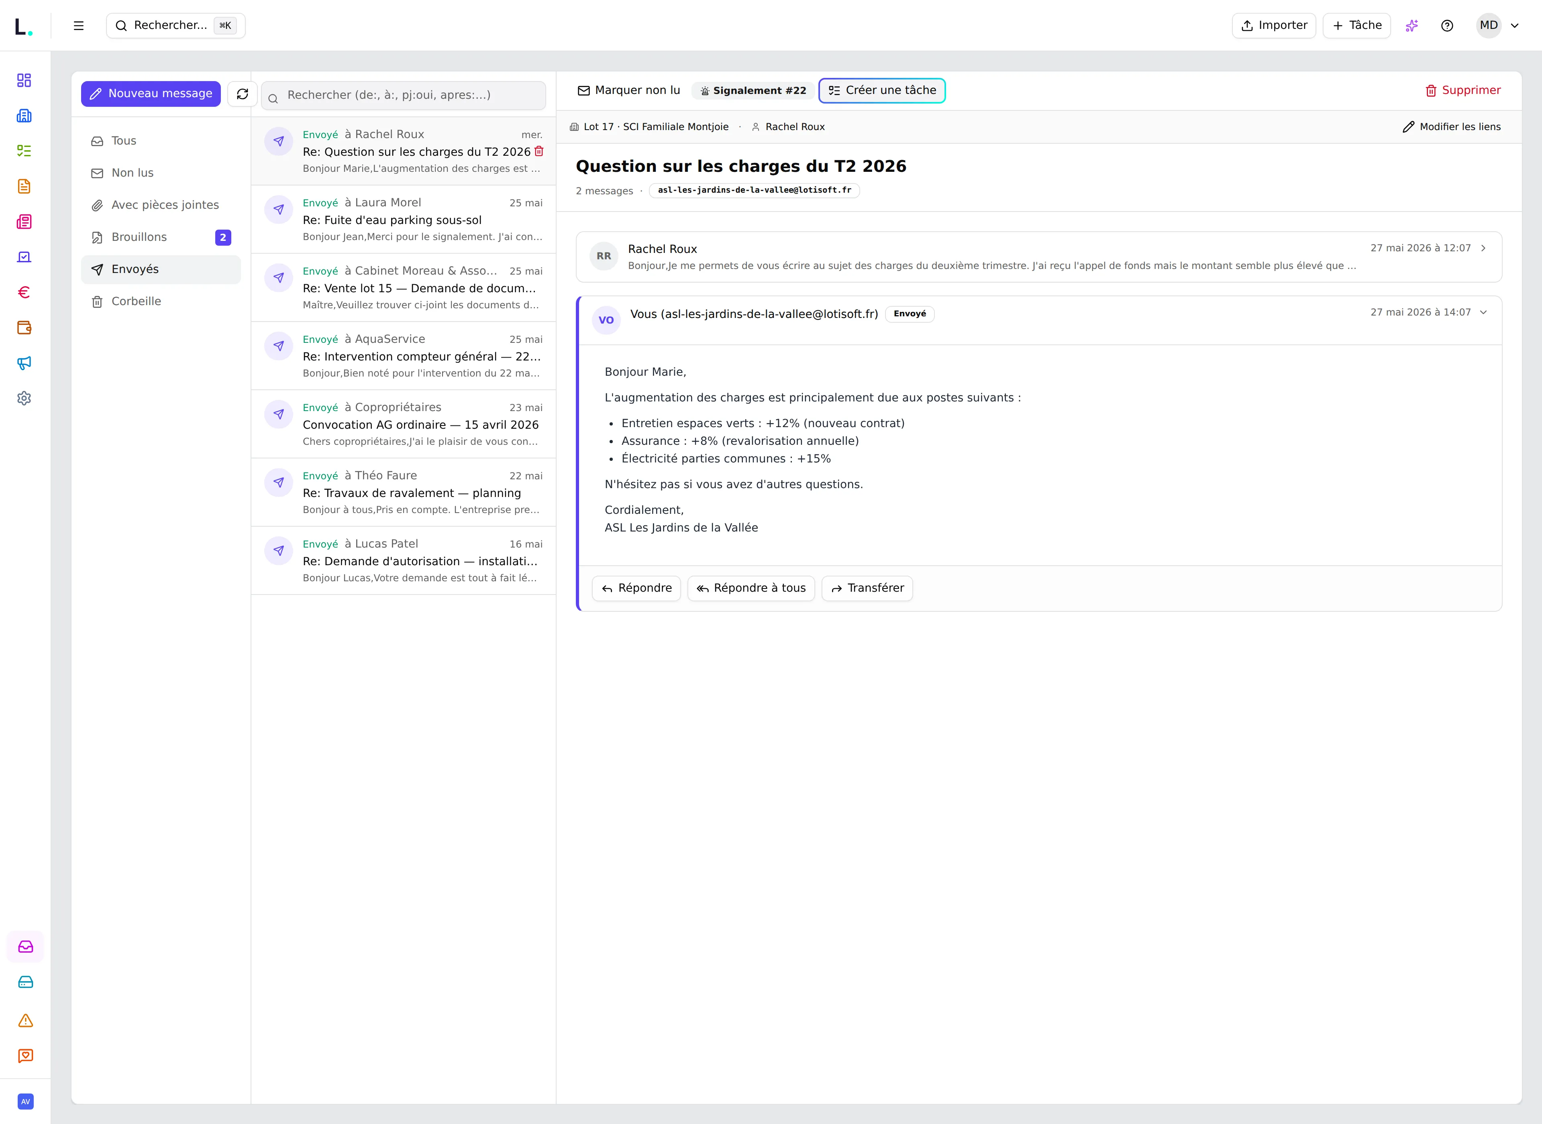Open the help question mark icon
The width and height of the screenshot is (1542, 1124).
click(x=1447, y=26)
